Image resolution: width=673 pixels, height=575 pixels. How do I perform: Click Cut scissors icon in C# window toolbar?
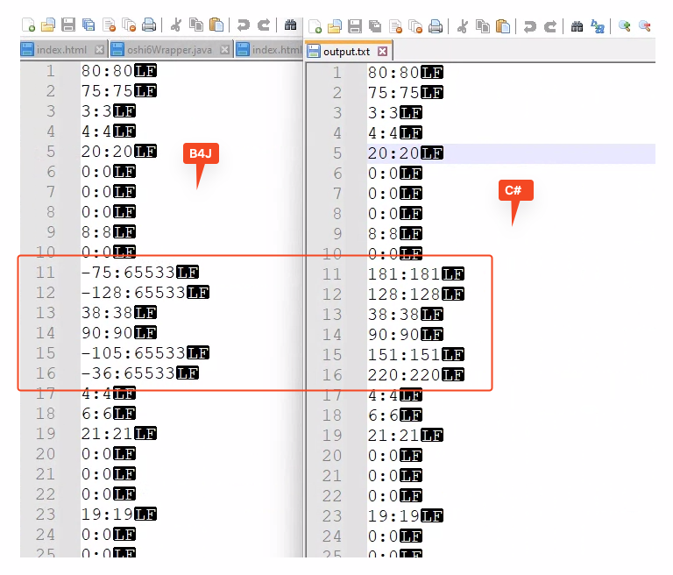click(x=463, y=26)
